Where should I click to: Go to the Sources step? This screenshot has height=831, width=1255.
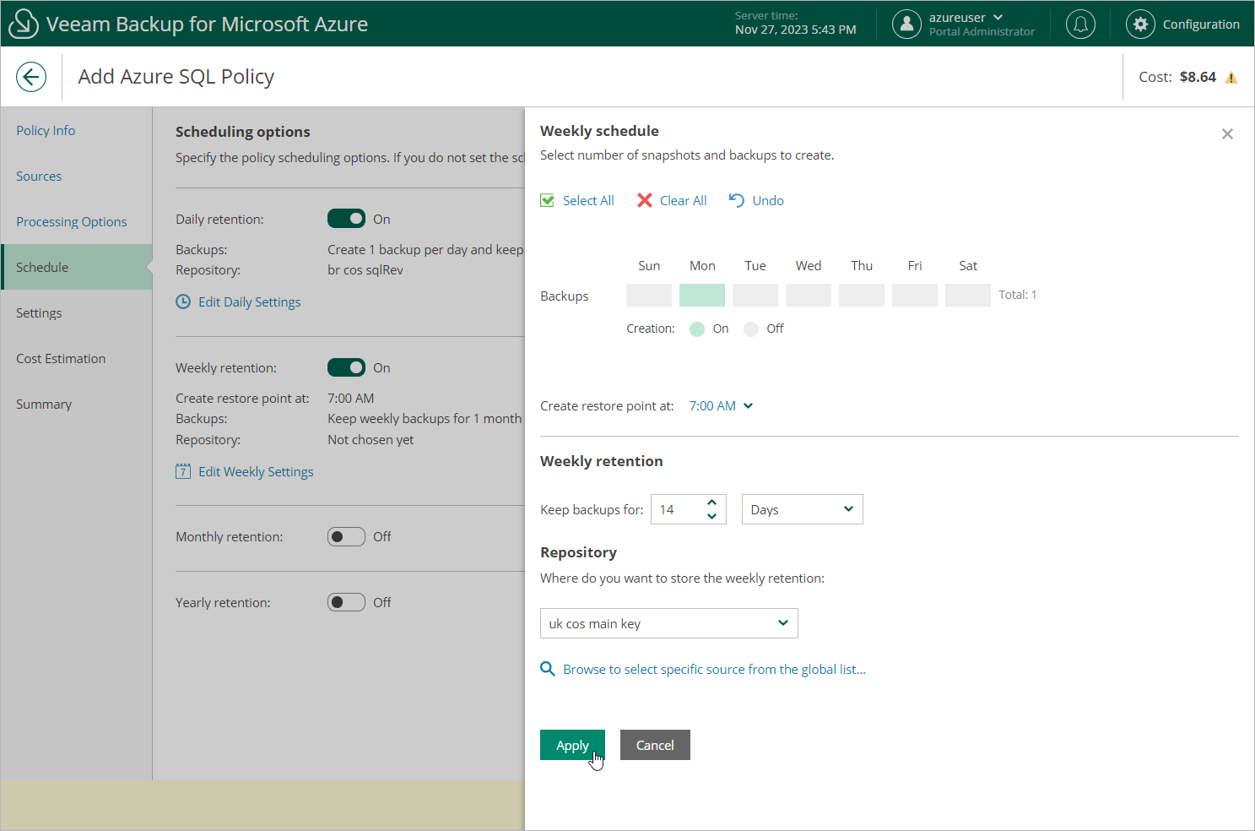pyautogui.click(x=39, y=176)
